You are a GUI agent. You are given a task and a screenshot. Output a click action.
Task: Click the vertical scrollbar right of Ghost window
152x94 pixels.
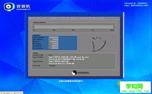(x=124, y=45)
